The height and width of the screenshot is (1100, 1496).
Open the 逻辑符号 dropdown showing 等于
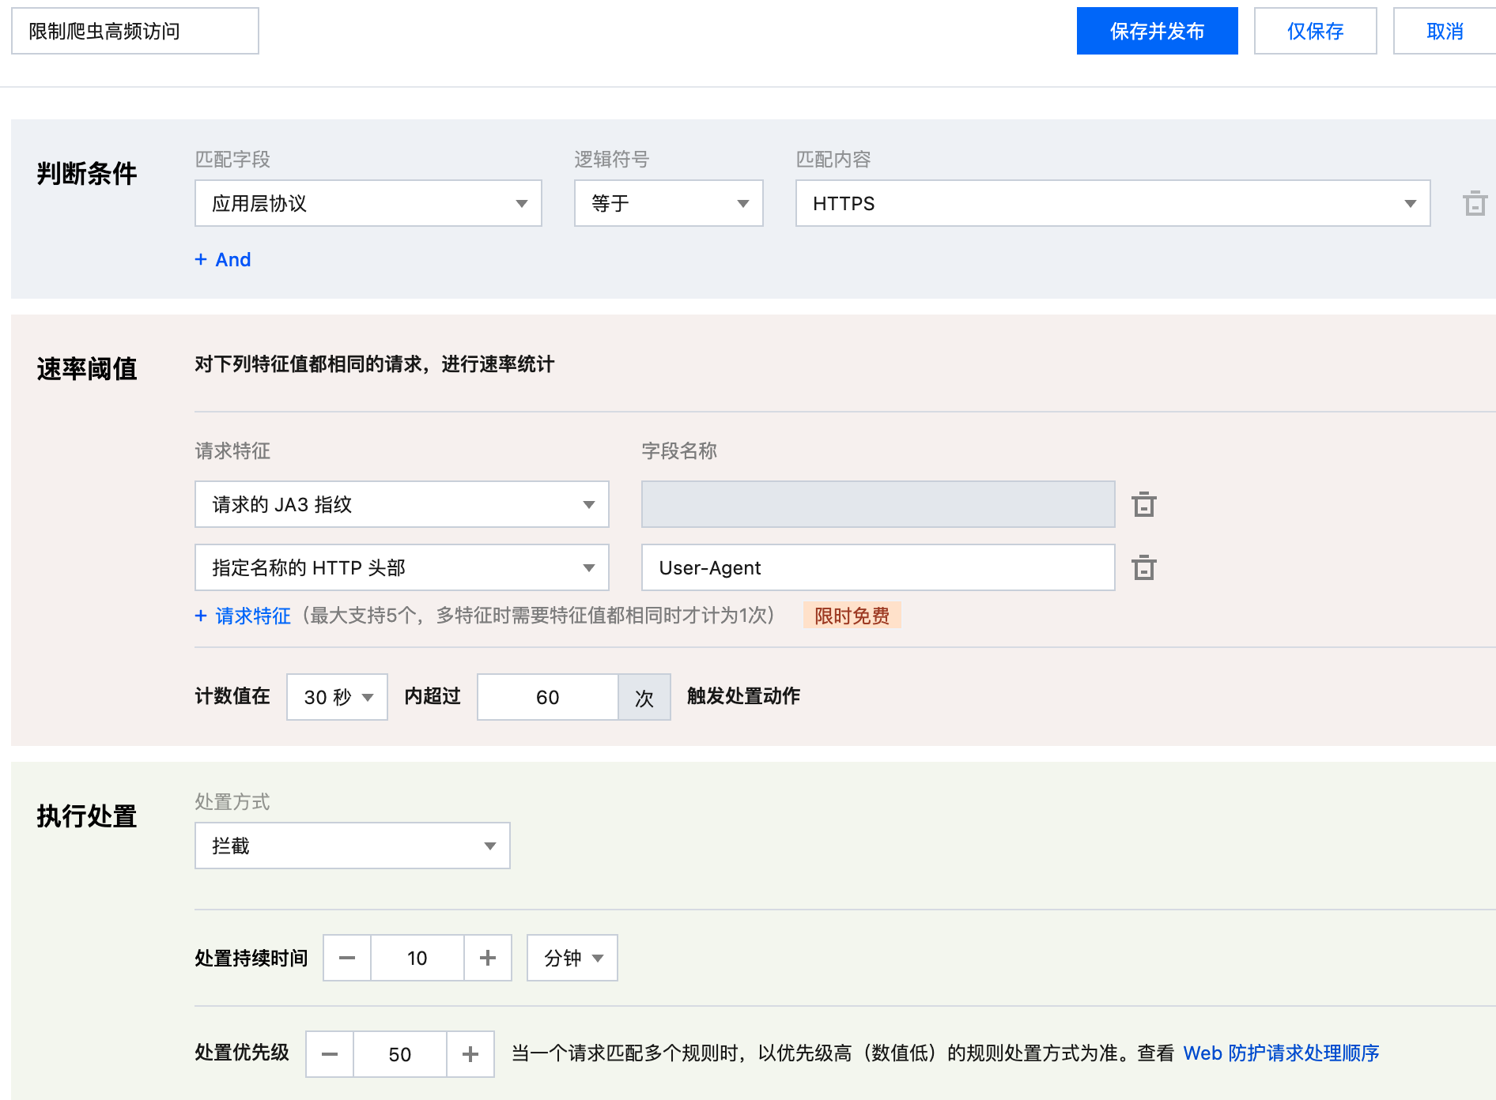coord(668,204)
